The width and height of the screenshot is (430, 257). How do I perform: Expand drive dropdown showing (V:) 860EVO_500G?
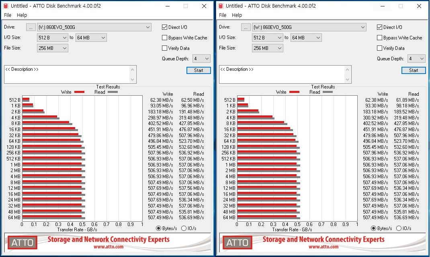(94, 27)
